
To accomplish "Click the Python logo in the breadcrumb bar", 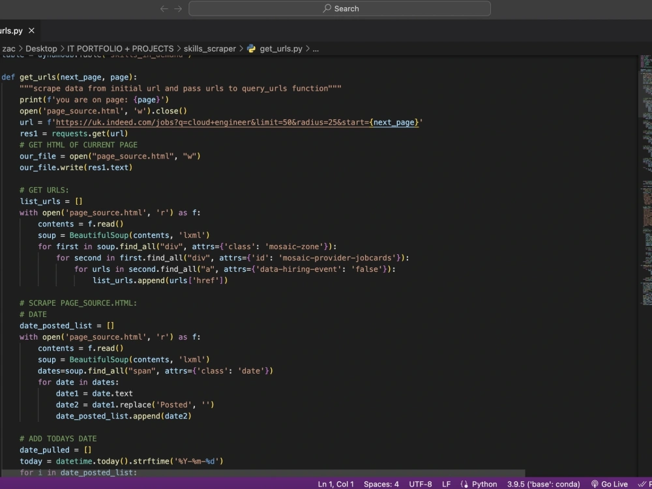I will (x=251, y=48).
